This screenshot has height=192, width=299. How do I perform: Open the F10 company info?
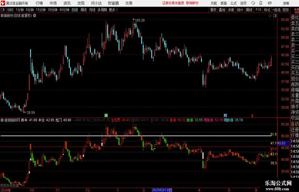(x=259, y=10)
